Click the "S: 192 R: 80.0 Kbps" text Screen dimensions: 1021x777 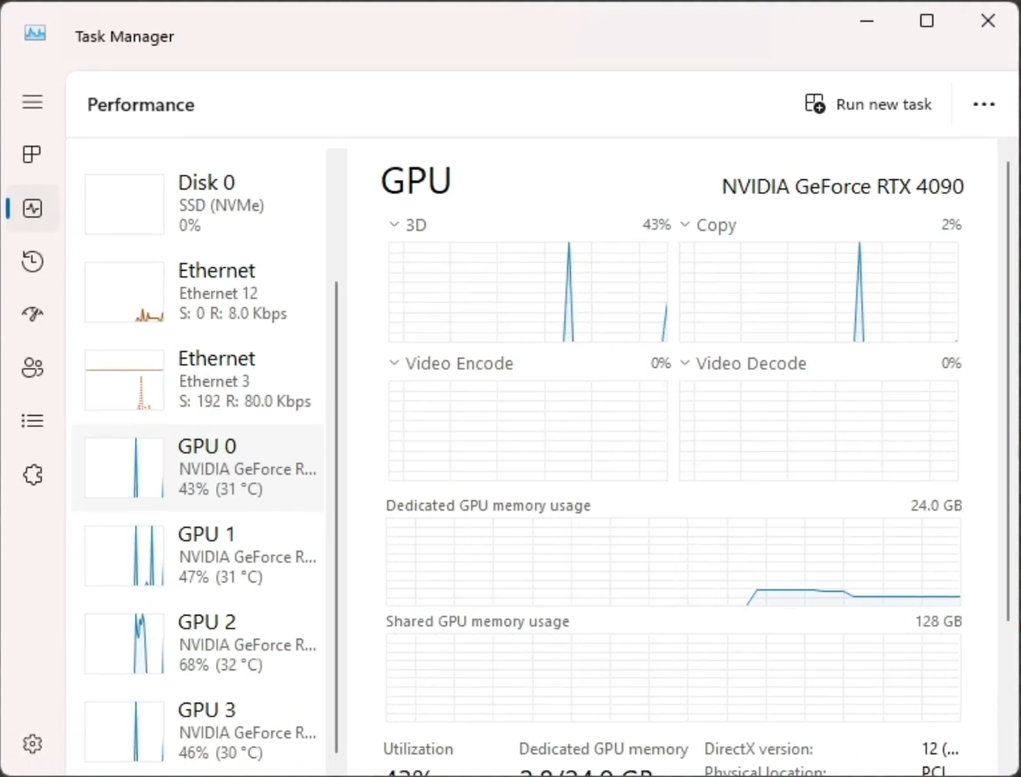click(x=245, y=401)
